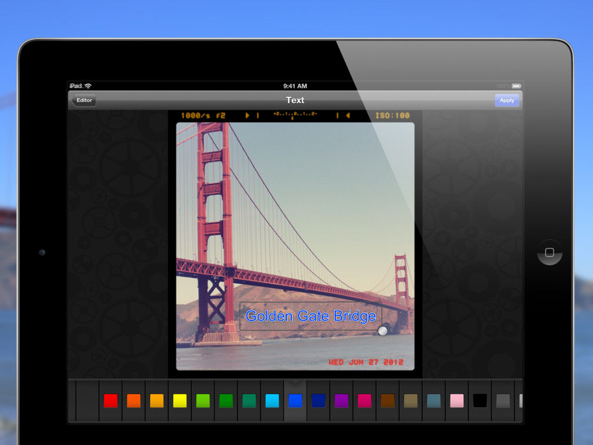
Task: Click the Text title in navigation bar
Action: tap(295, 100)
